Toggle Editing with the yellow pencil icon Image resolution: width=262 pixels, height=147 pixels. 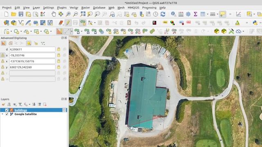[x=68, y=23]
